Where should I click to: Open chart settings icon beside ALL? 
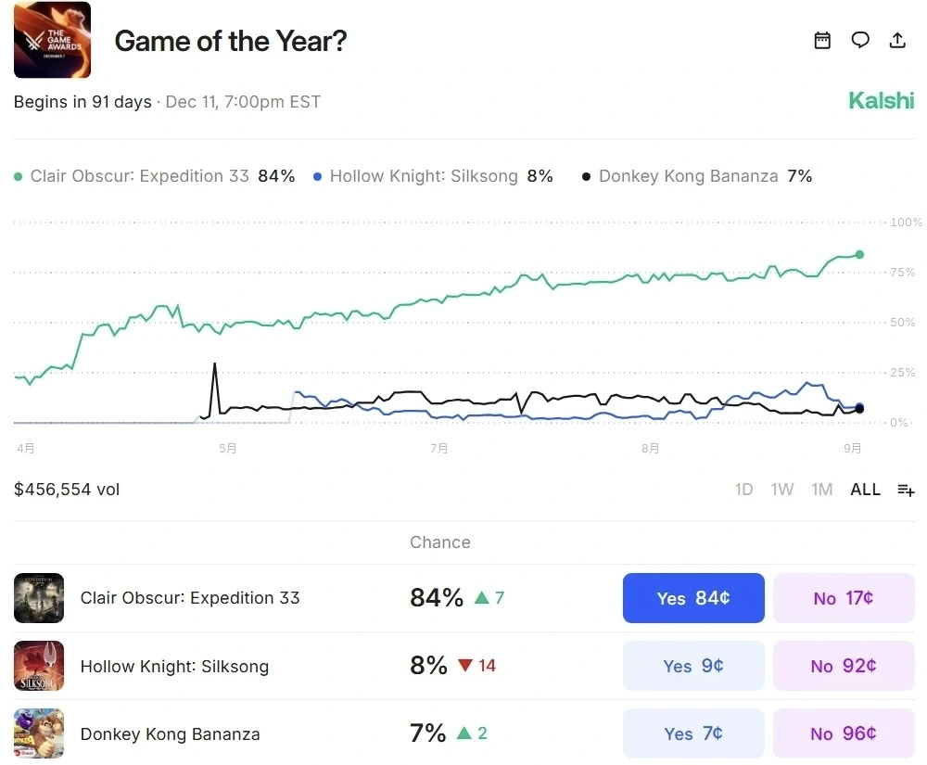(x=906, y=490)
